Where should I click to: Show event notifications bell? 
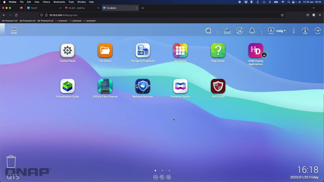click(252, 31)
